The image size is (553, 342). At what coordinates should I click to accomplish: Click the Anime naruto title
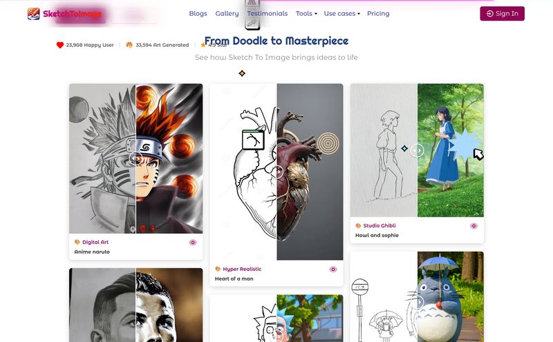pyautogui.click(x=92, y=252)
